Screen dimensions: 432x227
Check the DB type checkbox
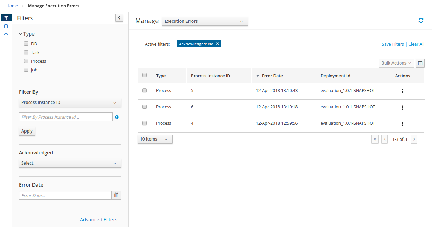[x=26, y=44]
